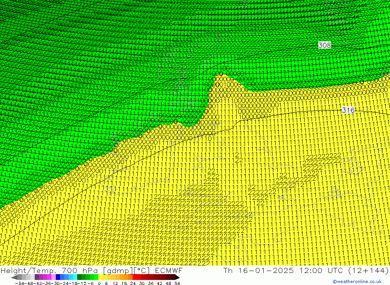The image size is (390, 285).
Task: Select the dark green swatch at -12 on legend
Action: [x=79, y=277]
